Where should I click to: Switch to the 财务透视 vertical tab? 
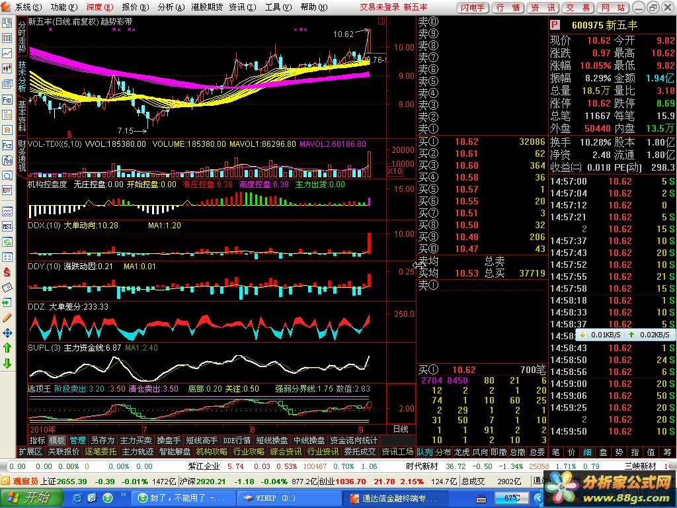22,156
